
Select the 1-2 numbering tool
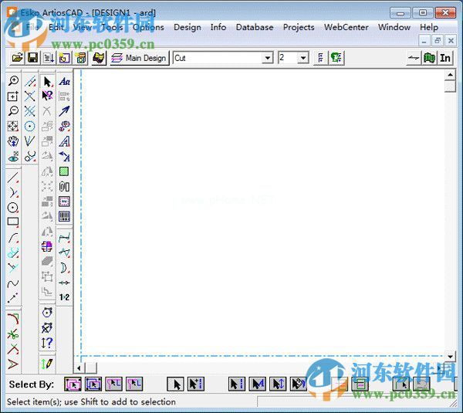[x=64, y=297]
